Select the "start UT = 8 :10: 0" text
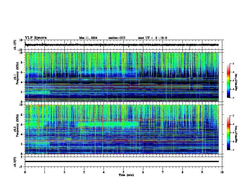 152,38
